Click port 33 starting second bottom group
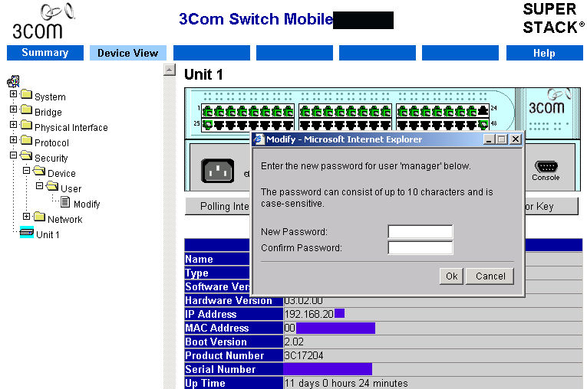 305,124
